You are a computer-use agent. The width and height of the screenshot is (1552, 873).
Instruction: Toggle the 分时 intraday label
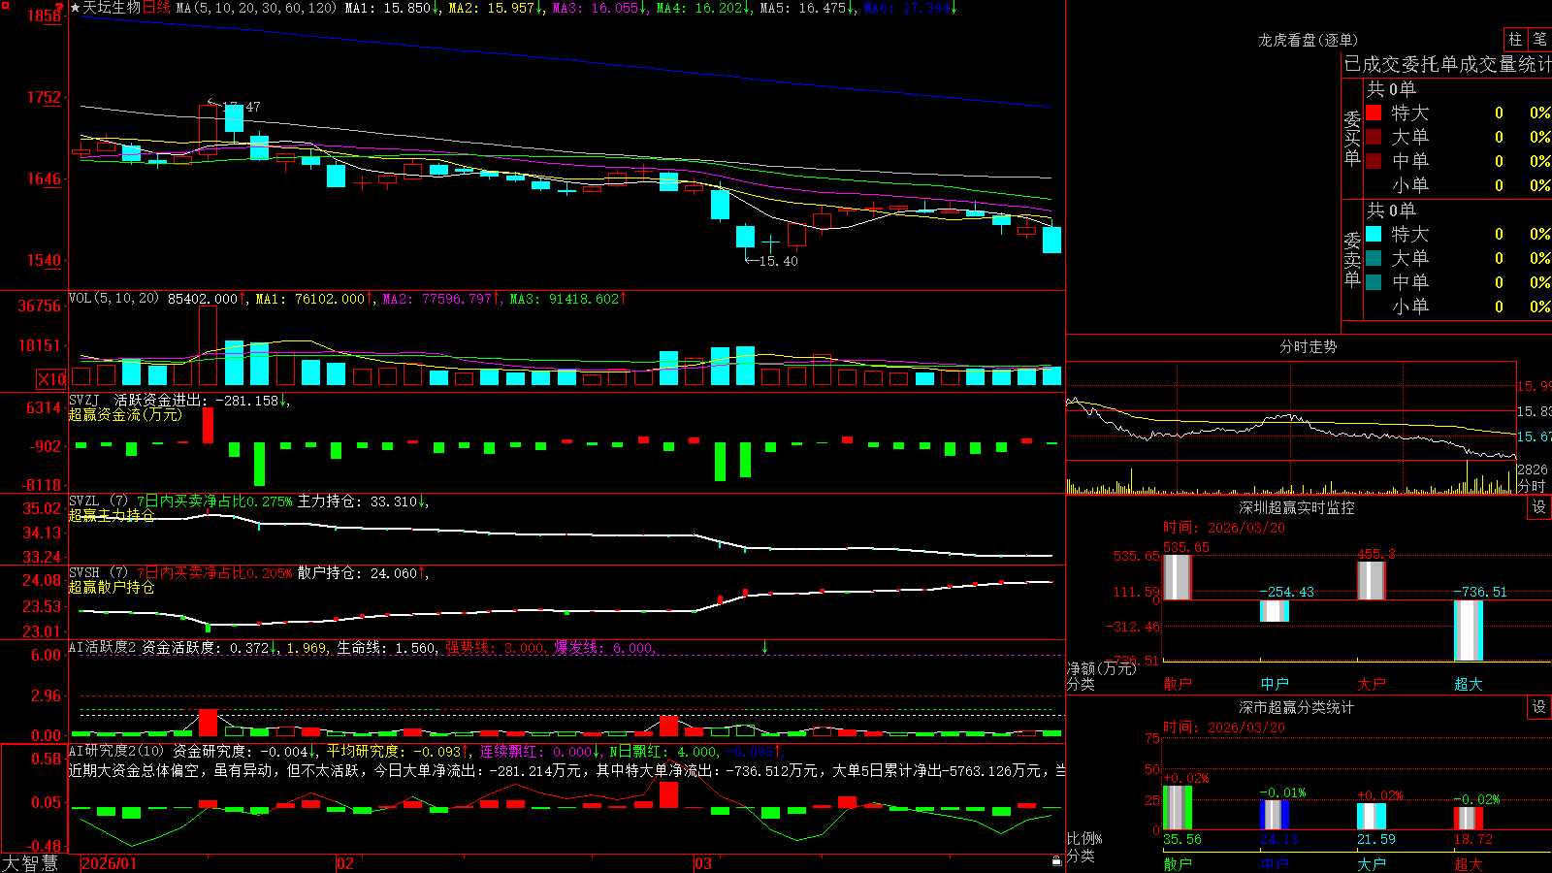1532,486
